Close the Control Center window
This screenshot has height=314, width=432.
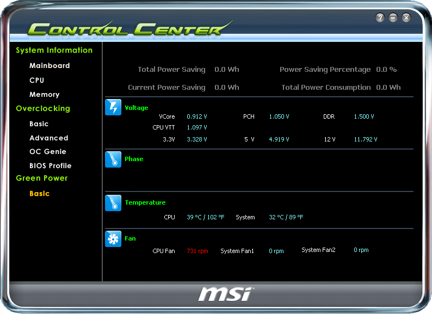pos(406,17)
